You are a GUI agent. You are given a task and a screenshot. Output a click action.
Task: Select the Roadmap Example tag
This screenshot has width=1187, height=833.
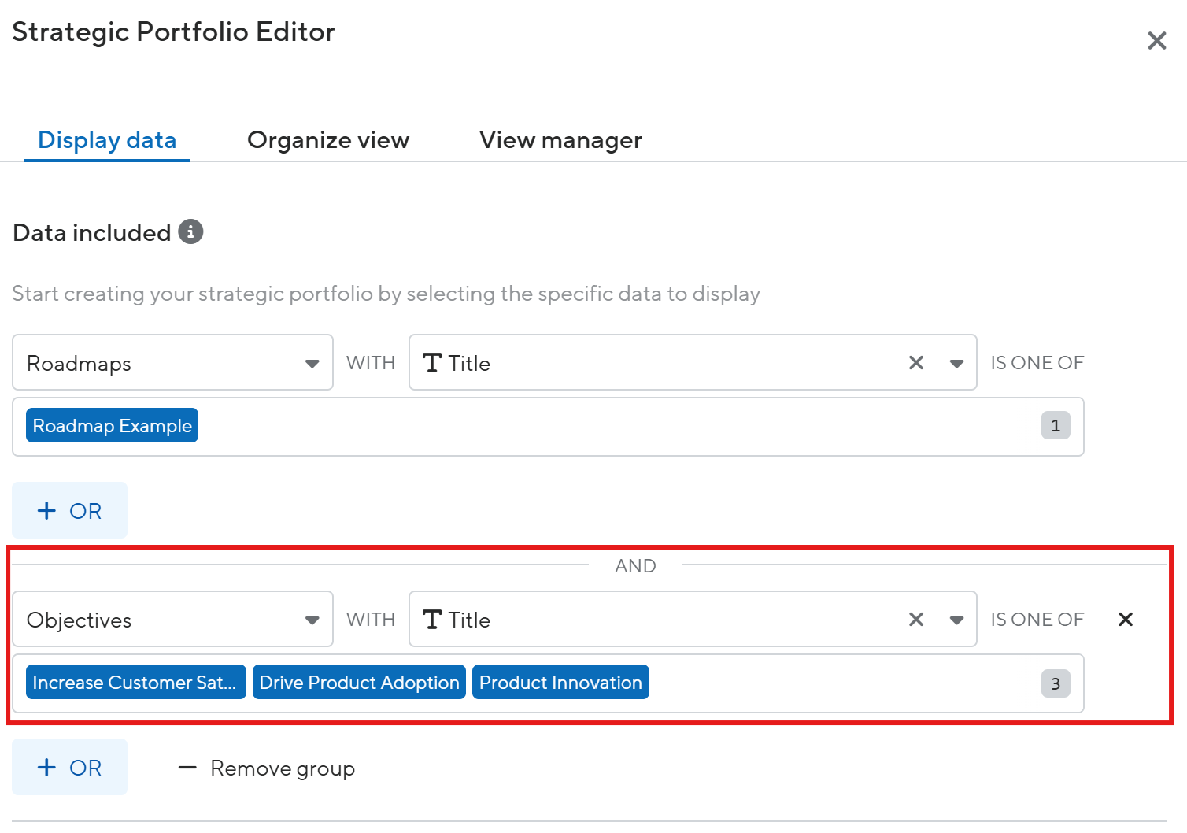click(x=112, y=426)
